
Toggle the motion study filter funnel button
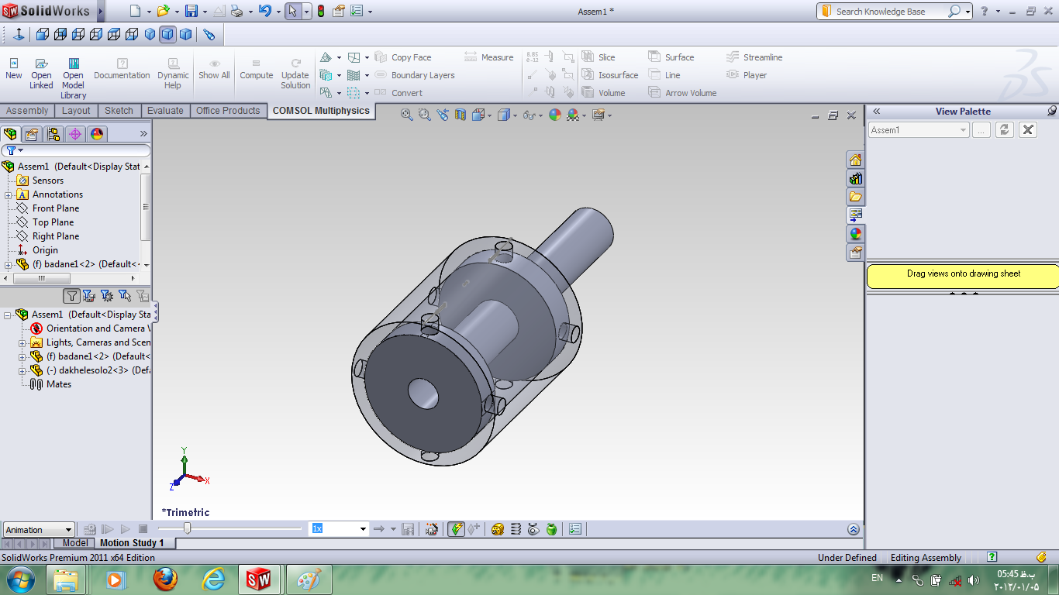pos(71,296)
